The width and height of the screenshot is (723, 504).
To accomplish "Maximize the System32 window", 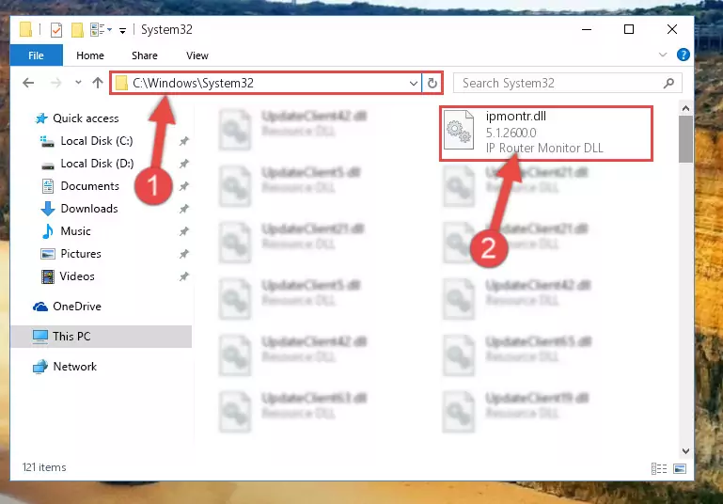I will point(628,29).
